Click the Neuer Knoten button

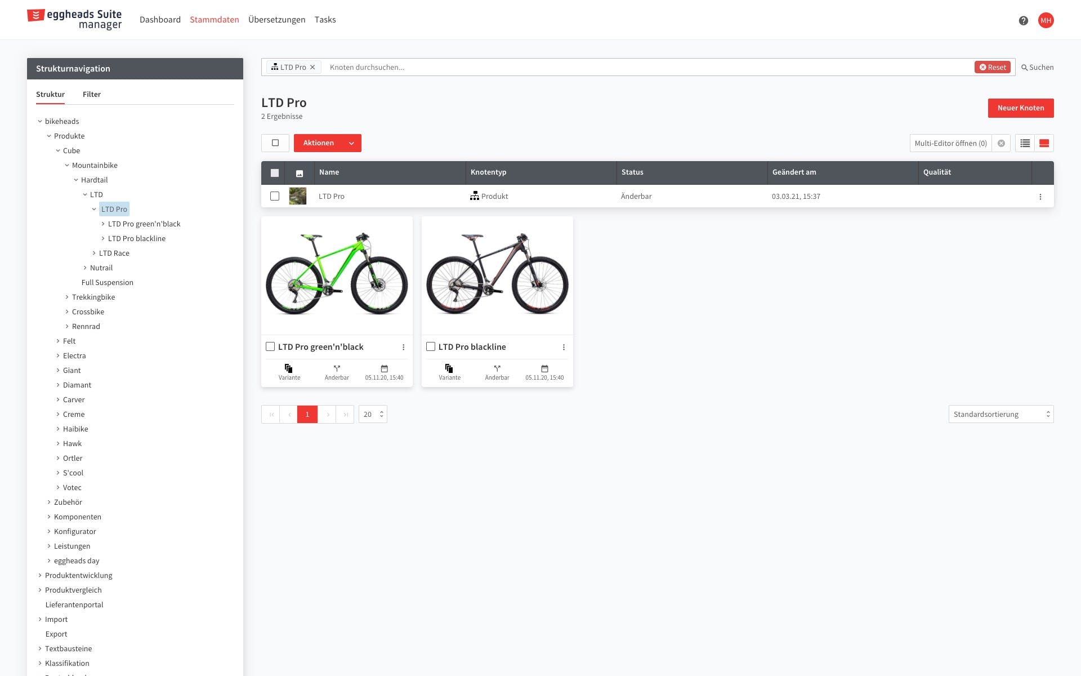1020,108
